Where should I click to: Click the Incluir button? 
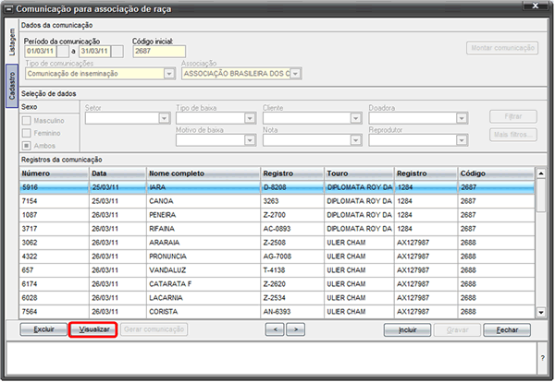407,330
